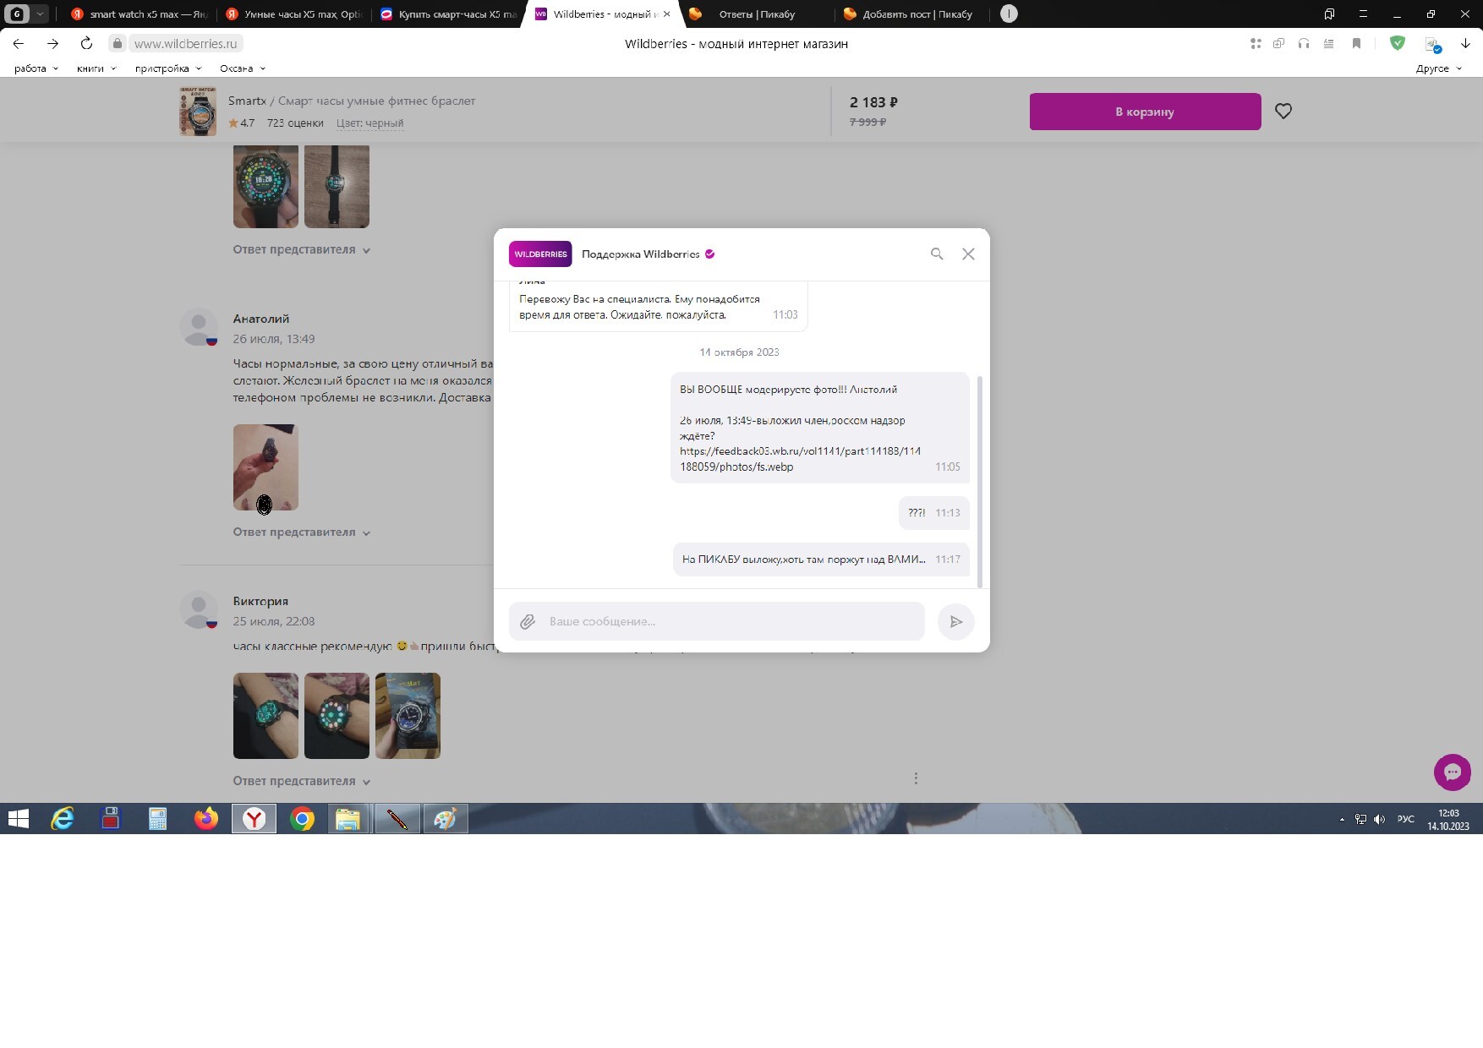The image size is (1483, 1048).
Task: Click the volume icon in system tray
Action: (1379, 819)
